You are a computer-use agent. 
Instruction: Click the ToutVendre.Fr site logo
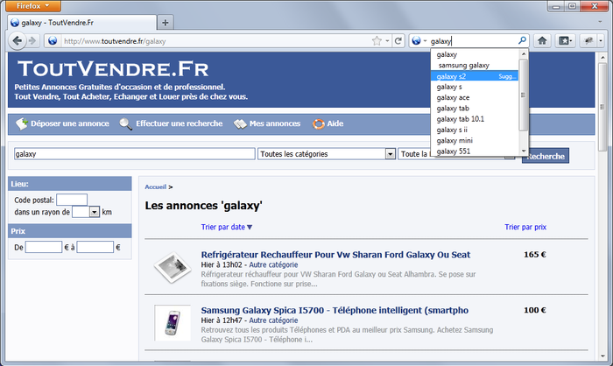(113, 69)
